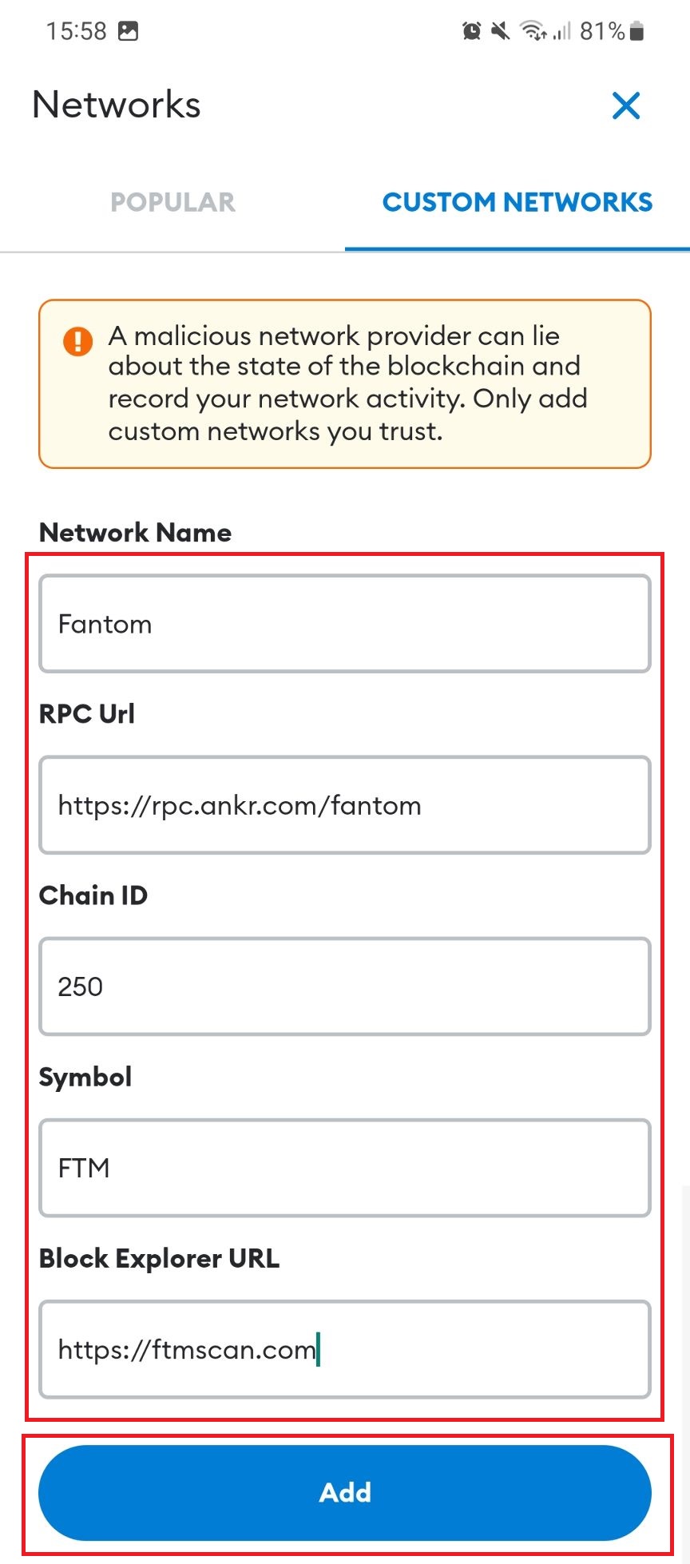Image resolution: width=690 pixels, height=1564 pixels.
Task: Select the CUSTOM NETWORKS tab
Action: coord(517,202)
